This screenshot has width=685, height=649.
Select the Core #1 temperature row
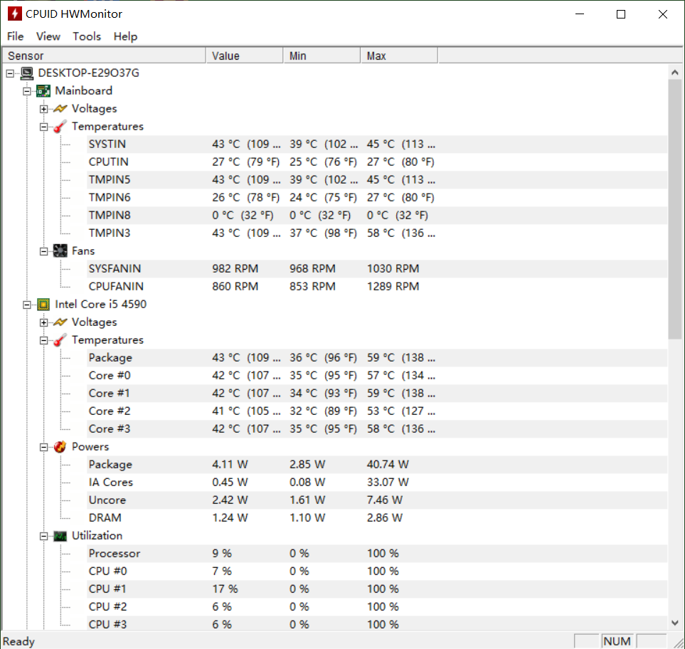tap(377, 394)
